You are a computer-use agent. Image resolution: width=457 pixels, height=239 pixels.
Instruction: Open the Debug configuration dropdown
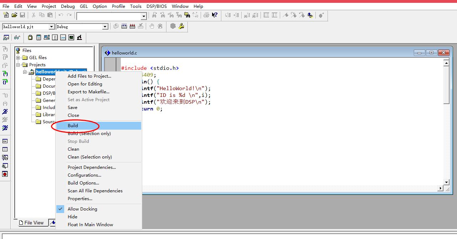(105, 27)
